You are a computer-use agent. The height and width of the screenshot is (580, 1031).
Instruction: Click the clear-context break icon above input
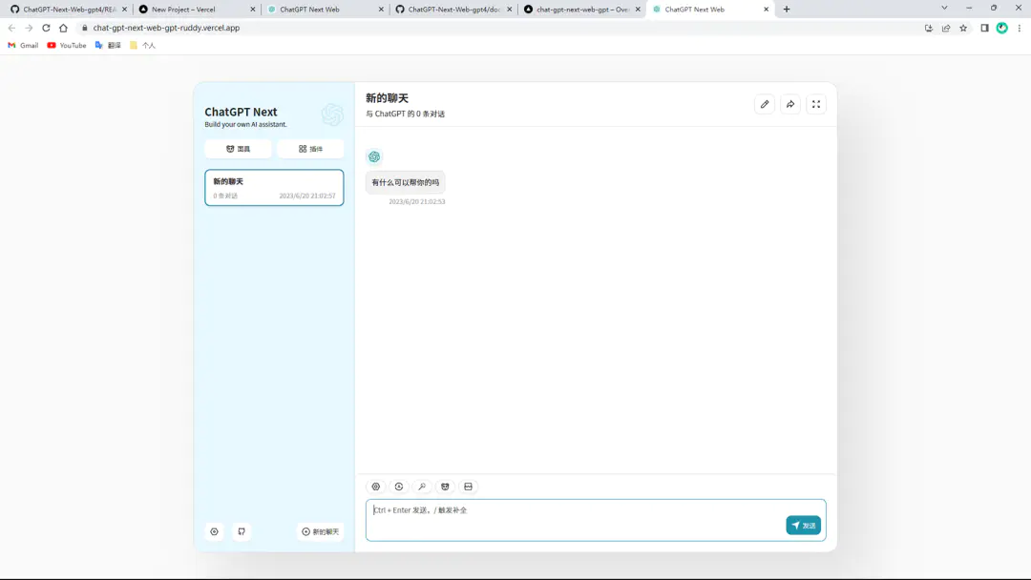pyautogui.click(x=468, y=487)
